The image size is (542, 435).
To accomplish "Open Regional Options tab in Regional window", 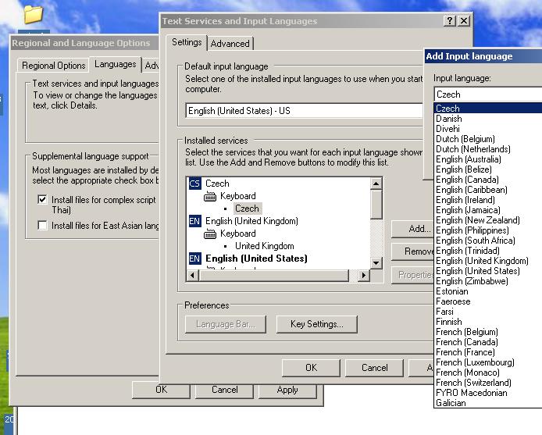I will (54, 66).
